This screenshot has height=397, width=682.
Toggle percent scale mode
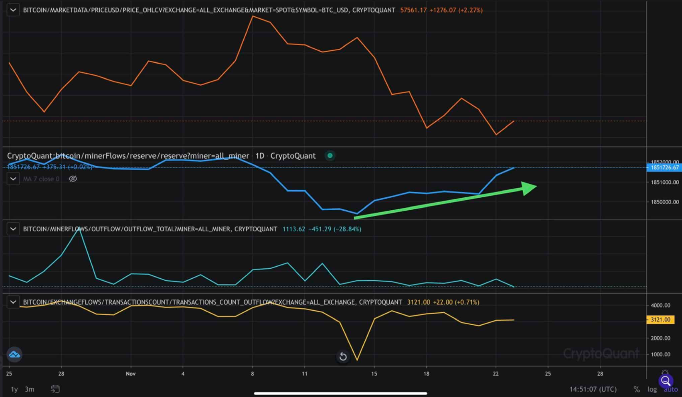(637, 389)
